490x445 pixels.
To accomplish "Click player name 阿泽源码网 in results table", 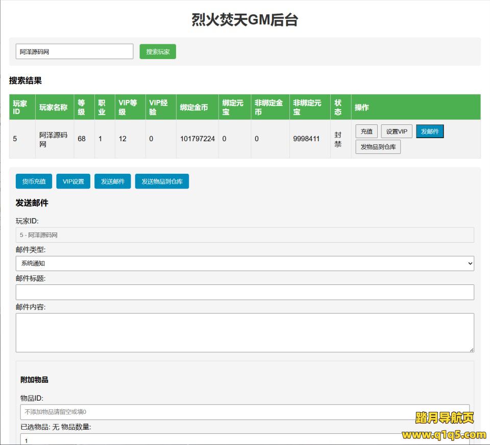I will click(x=53, y=139).
